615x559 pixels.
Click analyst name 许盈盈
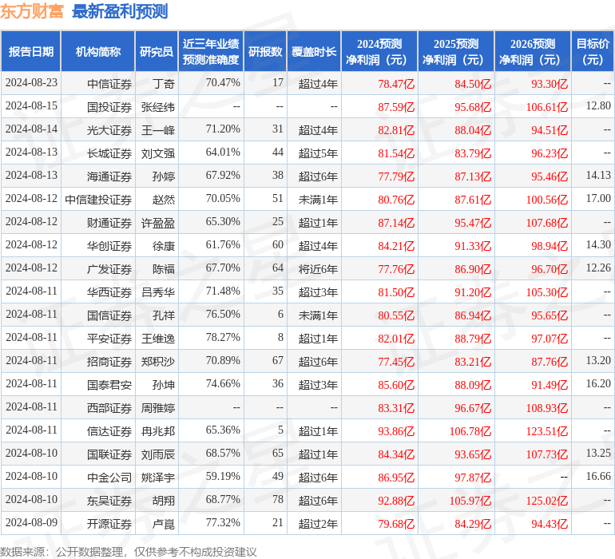(158, 223)
